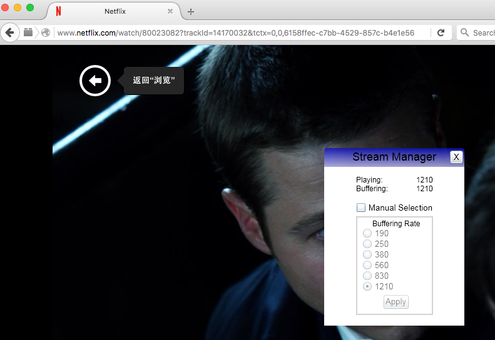Click the bookmarks folder icon in toolbar
Viewport: 495px width, 340px height.
tap(28, 32)
